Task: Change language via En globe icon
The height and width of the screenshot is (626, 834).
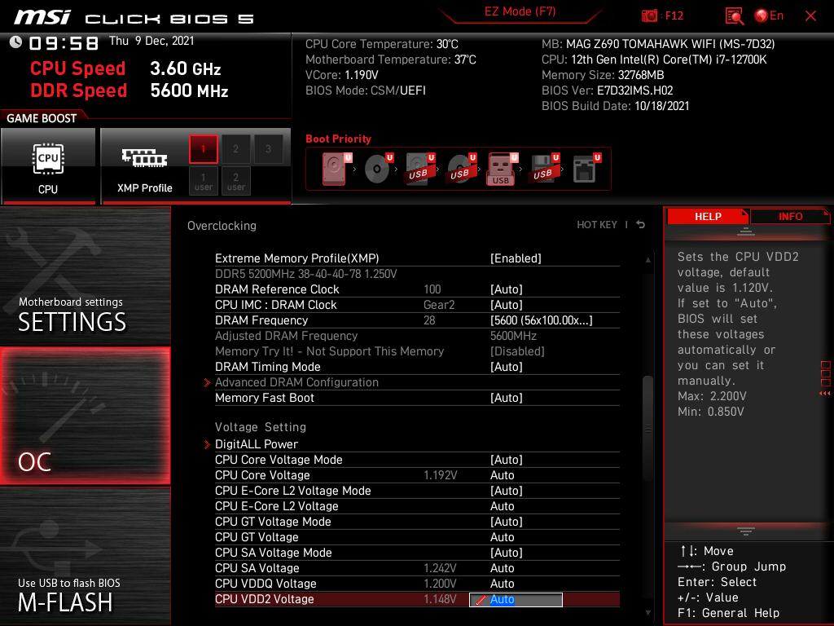Action: pos(769,15)
